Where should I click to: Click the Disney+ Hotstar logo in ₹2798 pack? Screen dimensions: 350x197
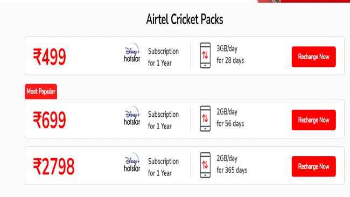click(x=132, y=162)
